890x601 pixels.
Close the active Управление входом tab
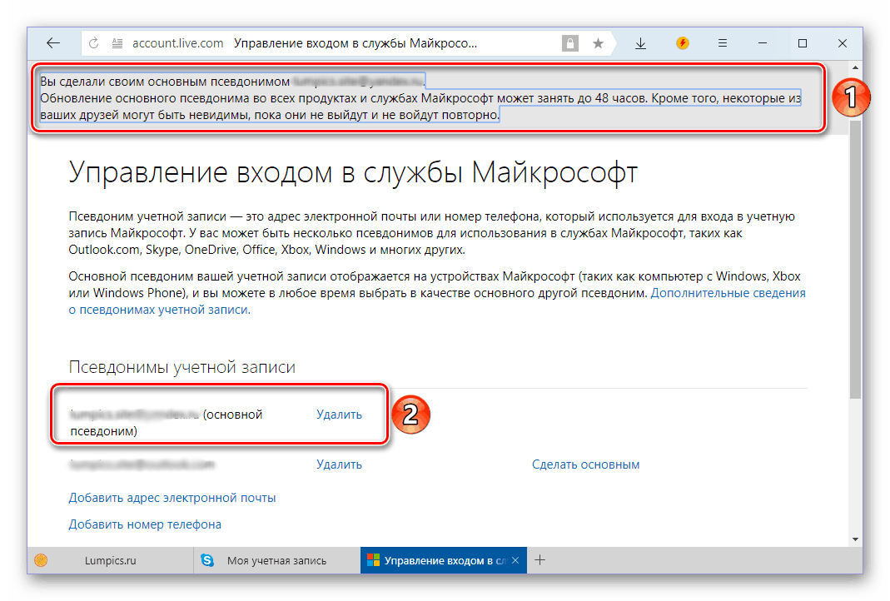[515, 560]
